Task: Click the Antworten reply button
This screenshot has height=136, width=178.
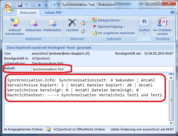Action: tap(33, 25)
